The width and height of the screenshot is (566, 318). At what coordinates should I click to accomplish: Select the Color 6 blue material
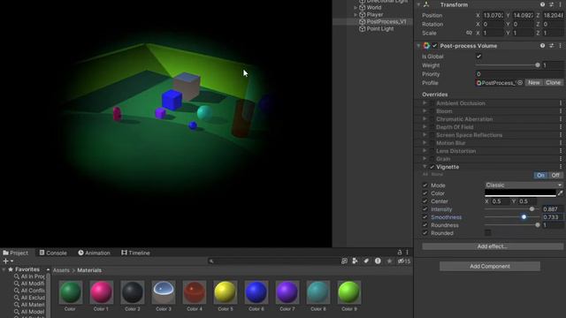coord(256,296)
